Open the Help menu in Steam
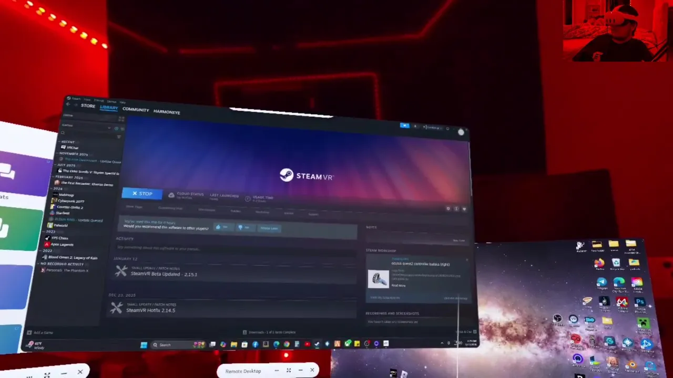673x378 pixels. click(123, 102)
